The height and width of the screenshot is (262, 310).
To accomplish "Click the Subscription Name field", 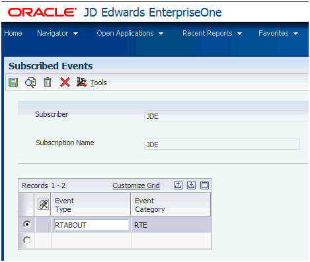I will click(x=222, y=145).
